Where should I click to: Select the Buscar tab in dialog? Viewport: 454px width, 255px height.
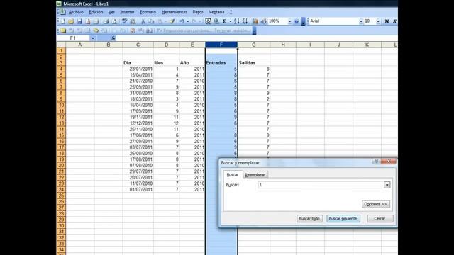[x=232, y=175]
